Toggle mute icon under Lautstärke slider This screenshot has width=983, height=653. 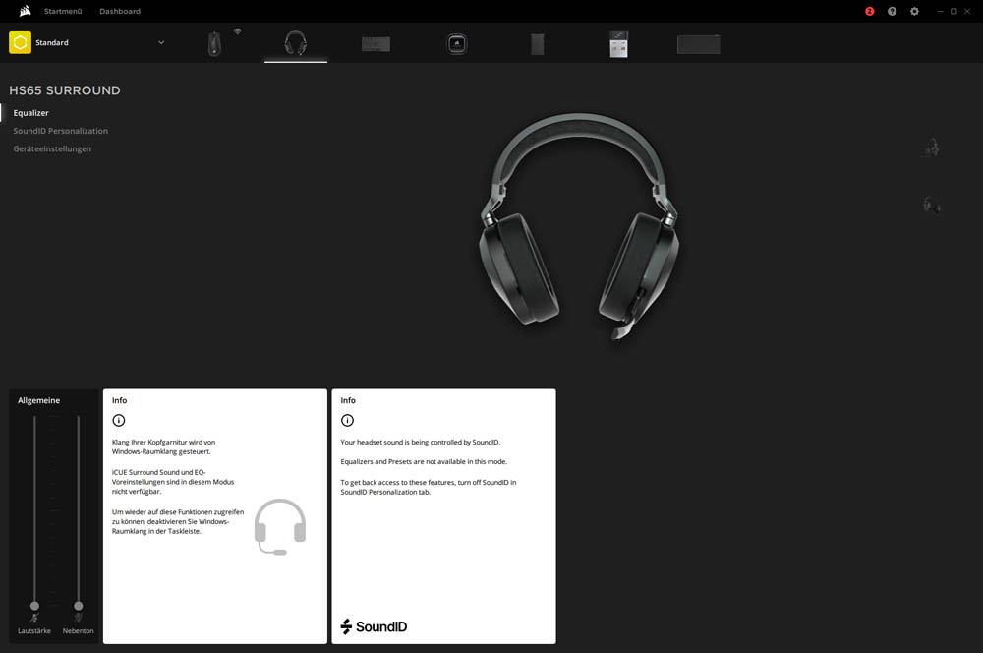(x=34, y=618)
